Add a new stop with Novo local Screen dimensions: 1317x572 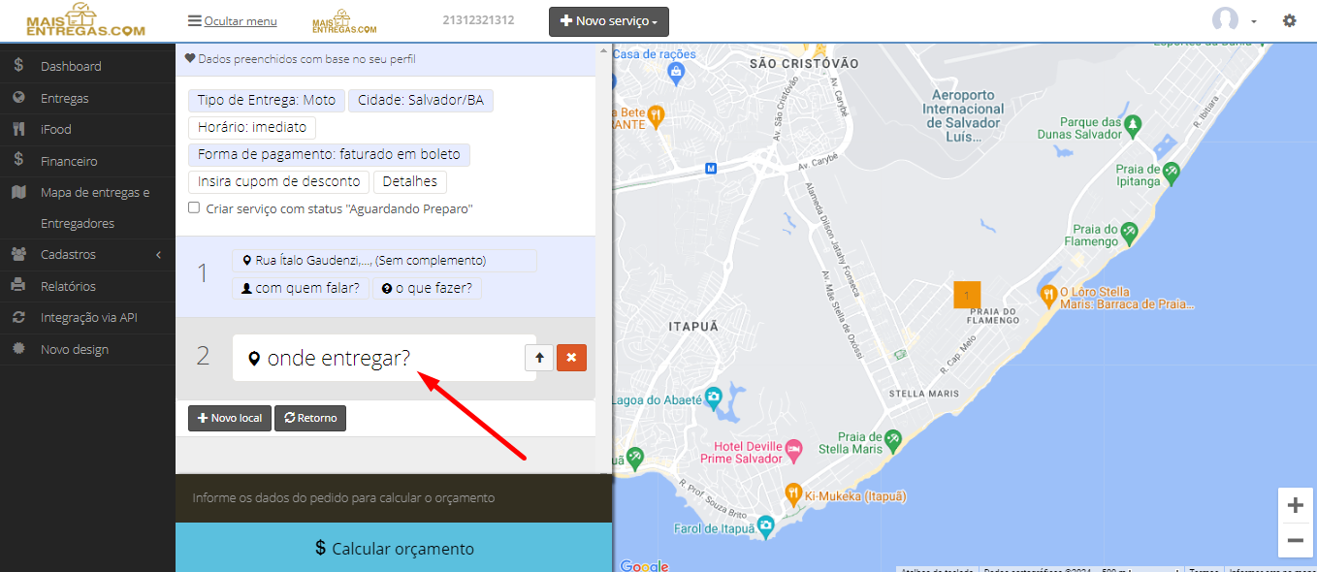pyautogui.click(x=230, y=418)
